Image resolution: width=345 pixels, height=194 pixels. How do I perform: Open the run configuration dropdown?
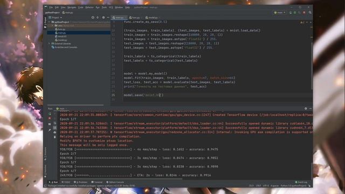280,12
